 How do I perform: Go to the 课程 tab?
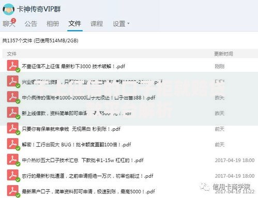point(97,24)
